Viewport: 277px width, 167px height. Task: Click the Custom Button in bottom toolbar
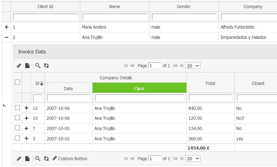(x=70, y=159)
